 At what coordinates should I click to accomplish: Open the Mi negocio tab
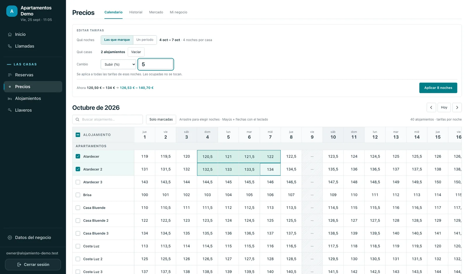pyautogui.click(x=178, y=12)
